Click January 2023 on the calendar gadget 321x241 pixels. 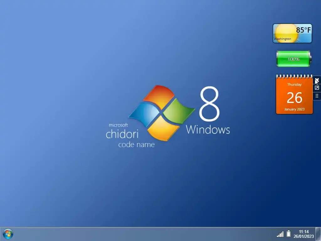(x=294, y=109)
